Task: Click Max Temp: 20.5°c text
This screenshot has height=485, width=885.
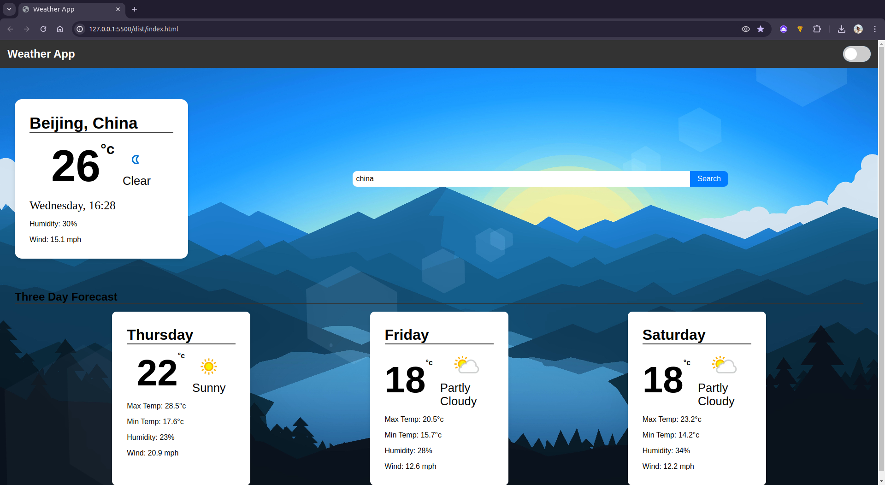Action: click(414, 419)
